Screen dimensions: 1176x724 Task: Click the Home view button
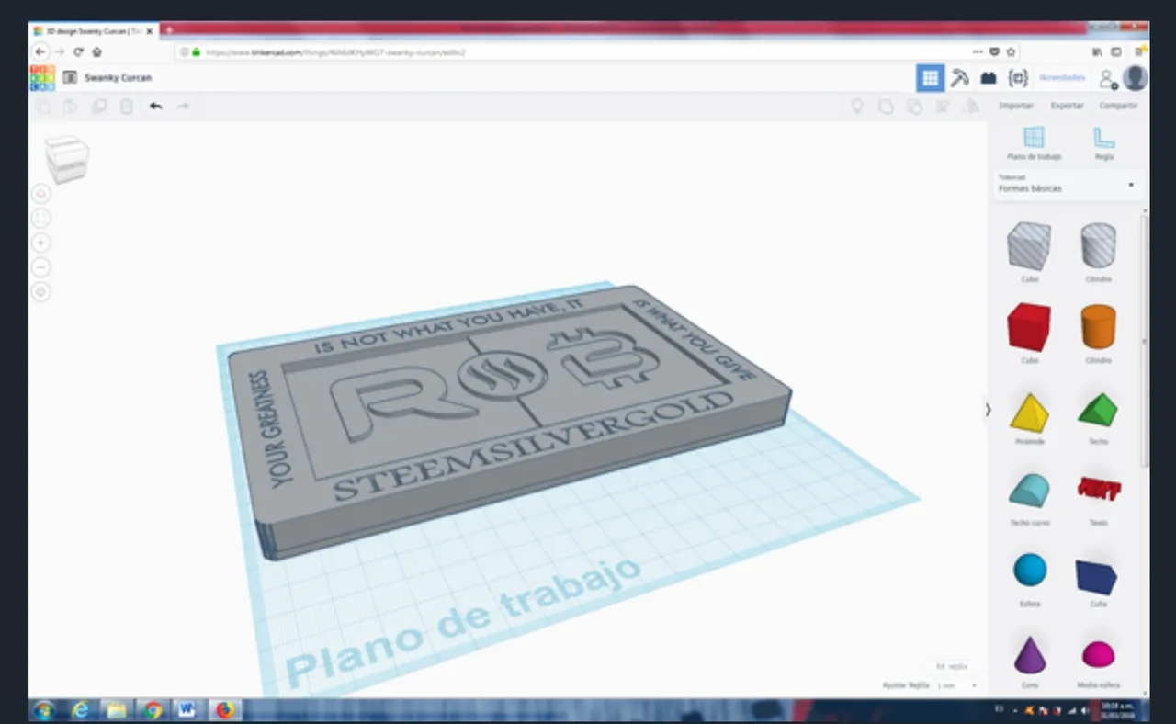pos(41,193)
